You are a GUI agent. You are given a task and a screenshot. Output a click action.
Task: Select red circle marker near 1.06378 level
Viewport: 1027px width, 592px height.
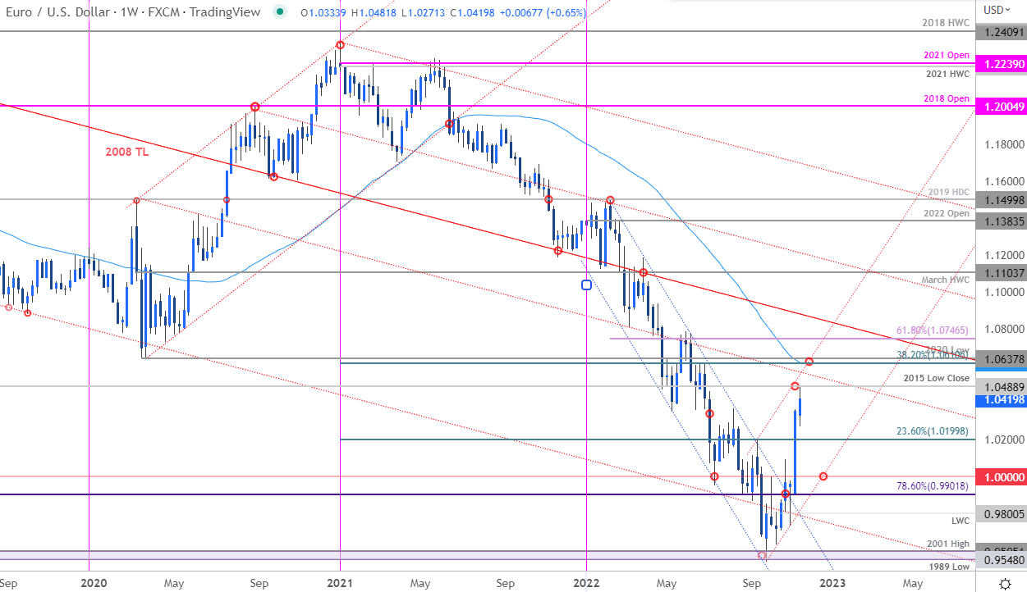[x=809, y=362]
